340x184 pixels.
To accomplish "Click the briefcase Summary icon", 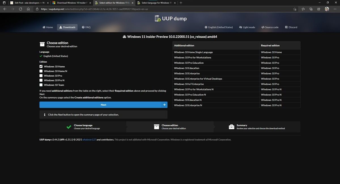I will (231, 127).
